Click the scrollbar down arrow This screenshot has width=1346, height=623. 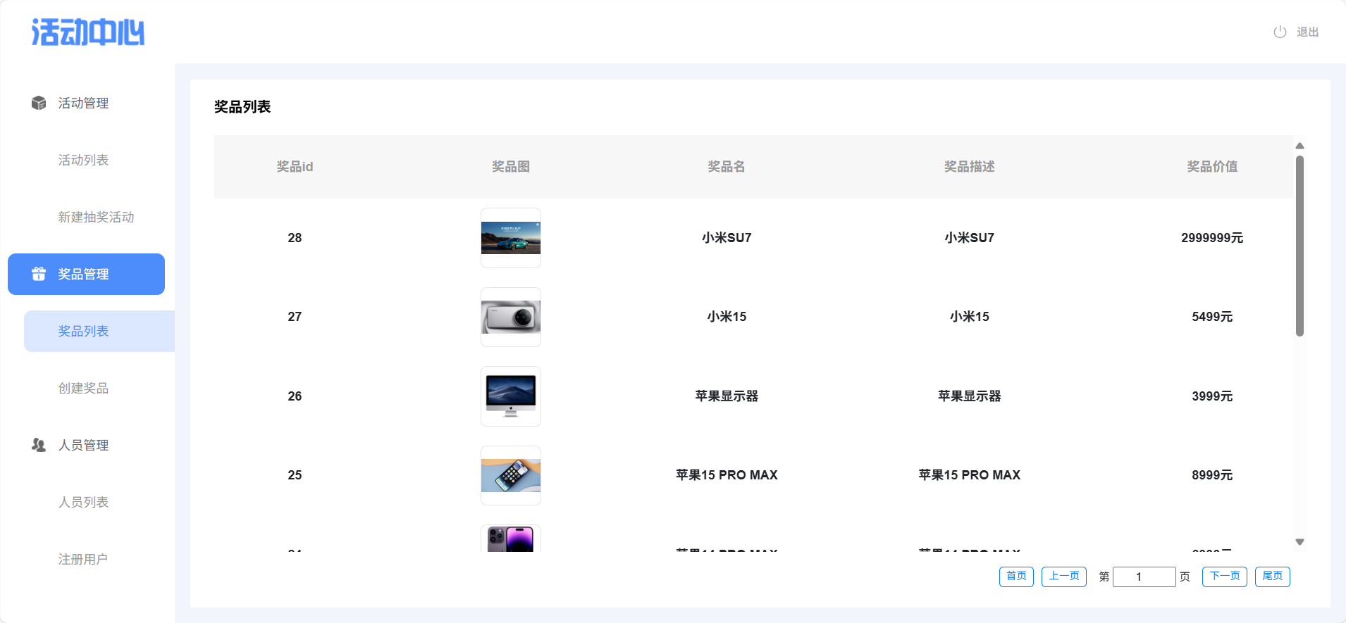tap(1299, 542)
